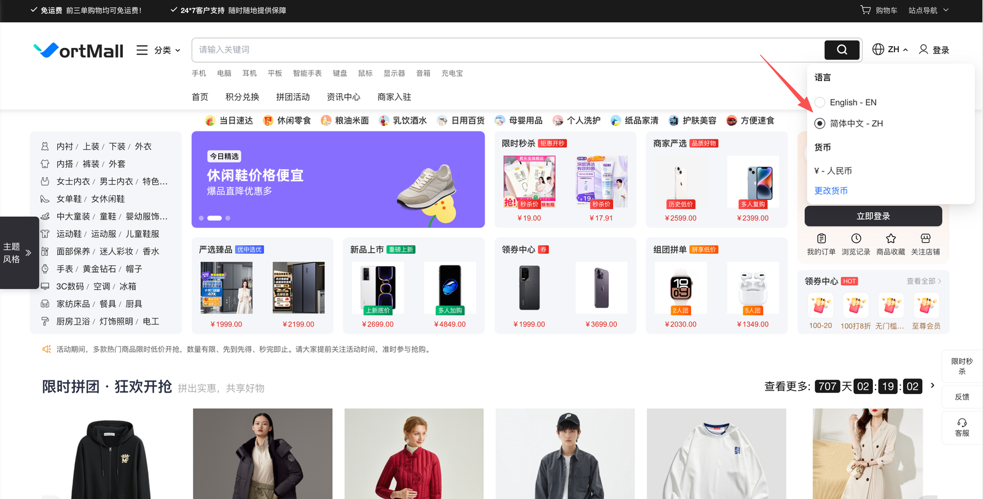Image resolution: width=983 pixels, height=499 pixels.
Task: Go to 积分兑换 points exchange tab
Action: click(242, 97)
